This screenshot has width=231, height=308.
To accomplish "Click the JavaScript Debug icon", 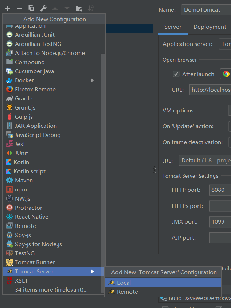I will pyautogui.click(x=9, y=135).
